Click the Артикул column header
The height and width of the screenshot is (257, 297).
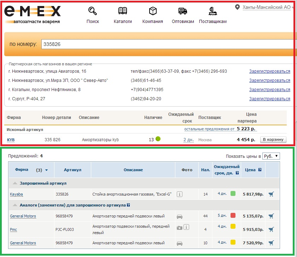point(72,170)
